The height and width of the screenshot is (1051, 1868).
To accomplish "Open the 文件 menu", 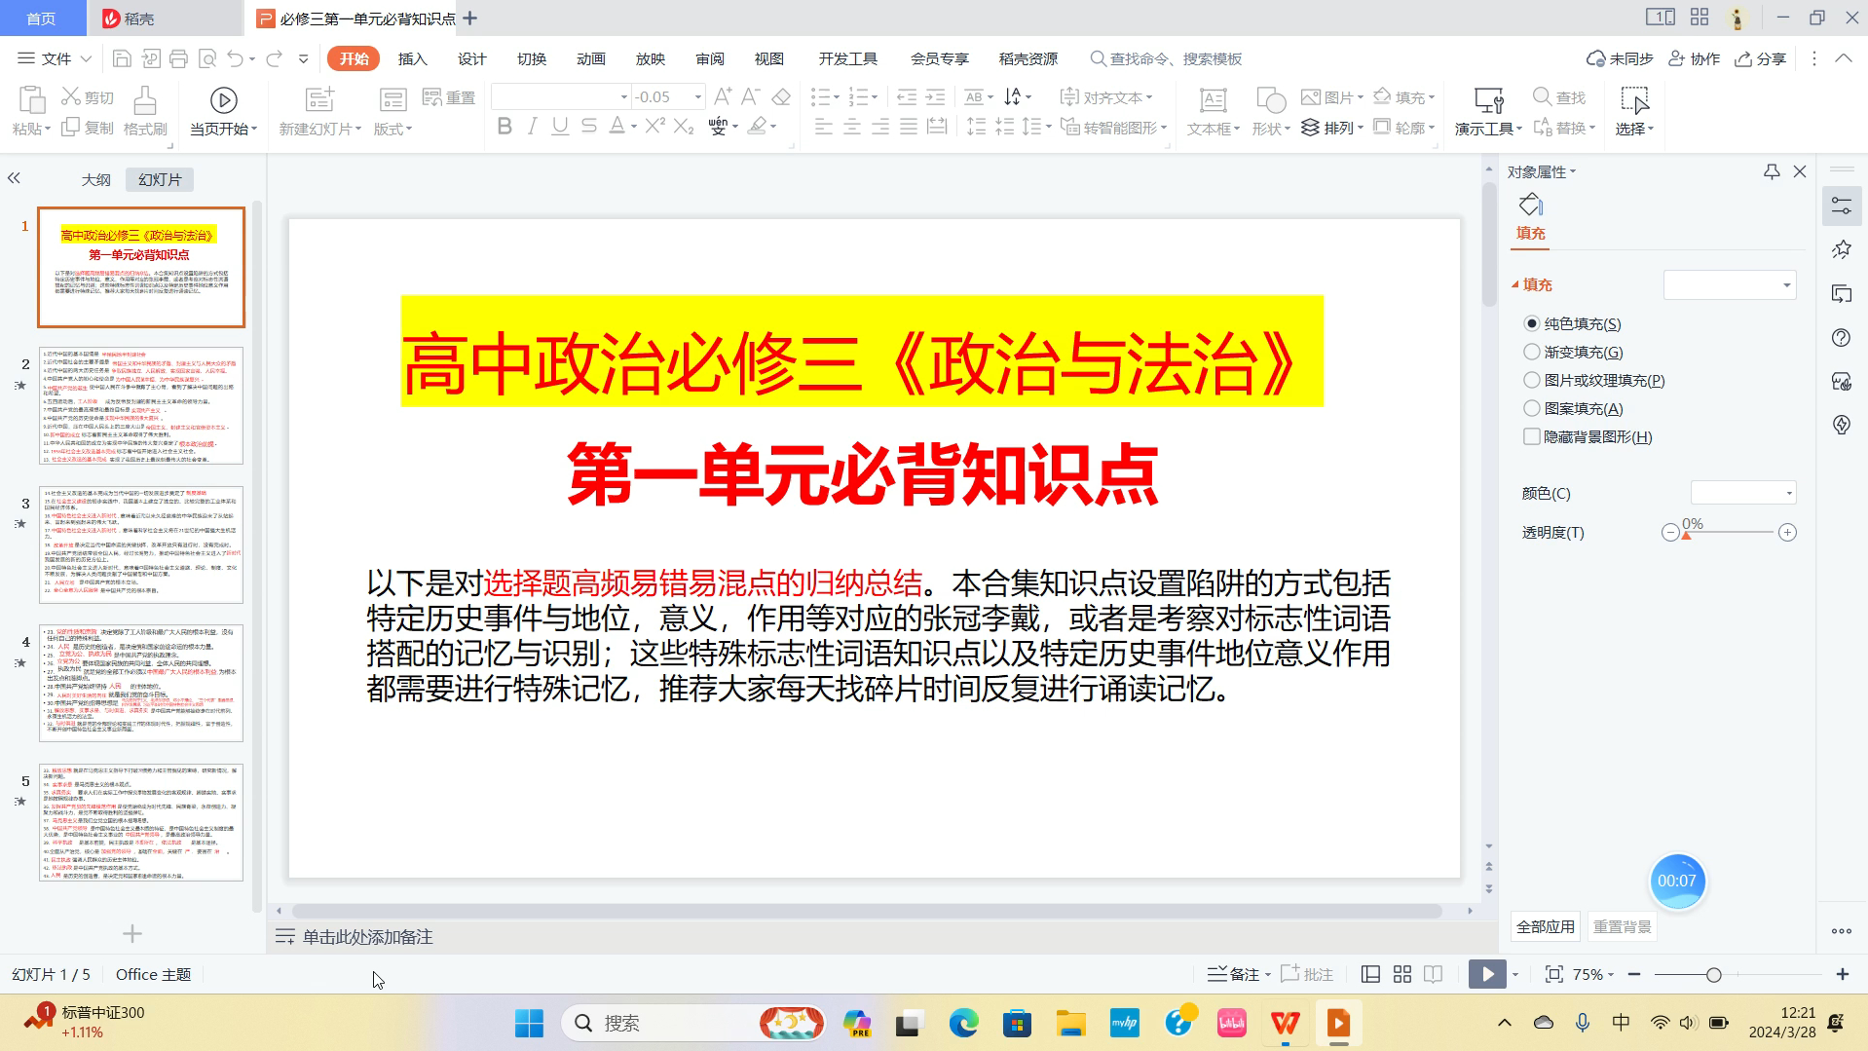I will [54, 57].
